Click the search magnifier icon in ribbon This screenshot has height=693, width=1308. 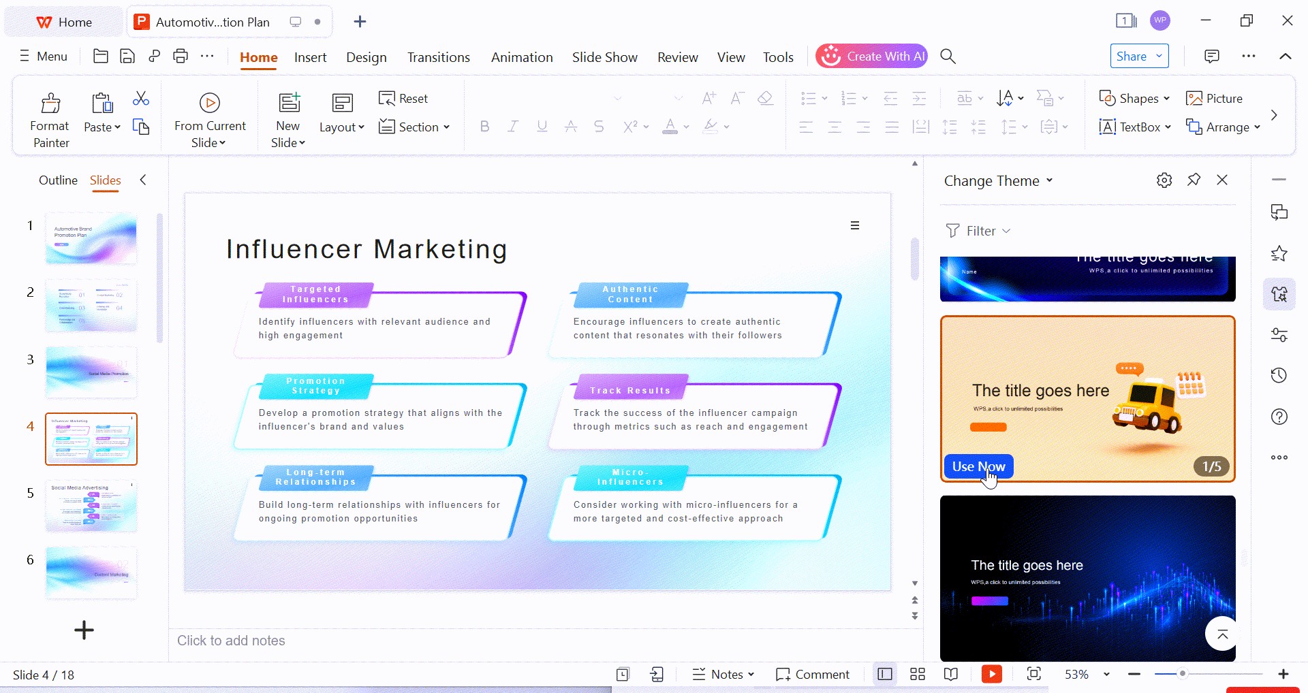948,57
